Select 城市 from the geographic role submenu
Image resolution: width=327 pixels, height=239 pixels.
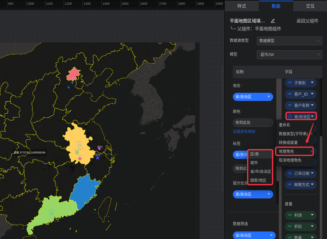pos(254,163)
